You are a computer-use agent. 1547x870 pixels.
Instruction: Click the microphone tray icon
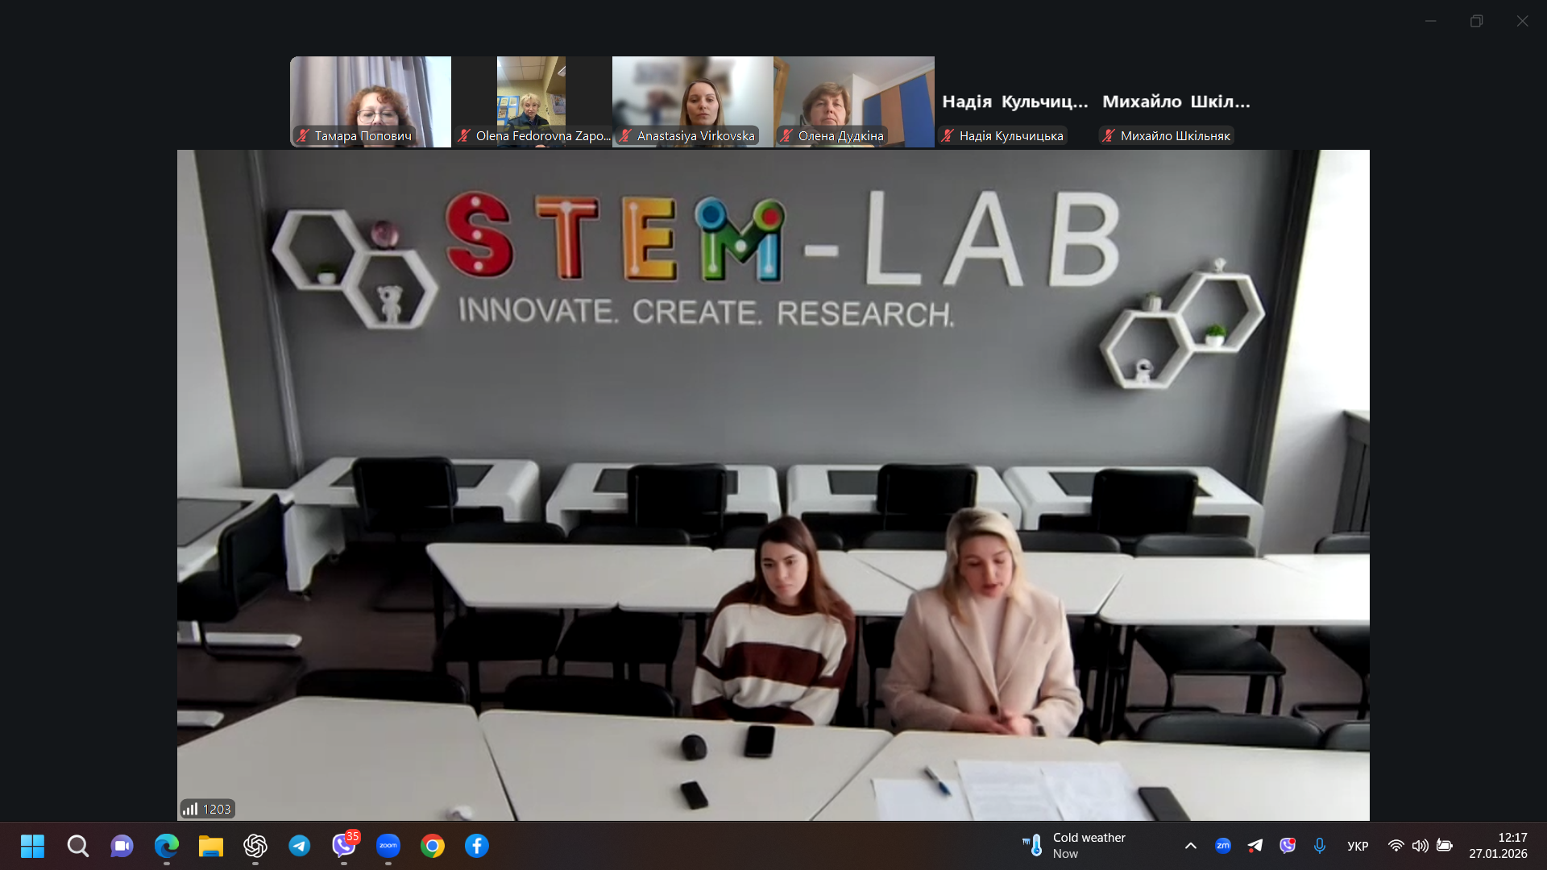click(1320, 846)
